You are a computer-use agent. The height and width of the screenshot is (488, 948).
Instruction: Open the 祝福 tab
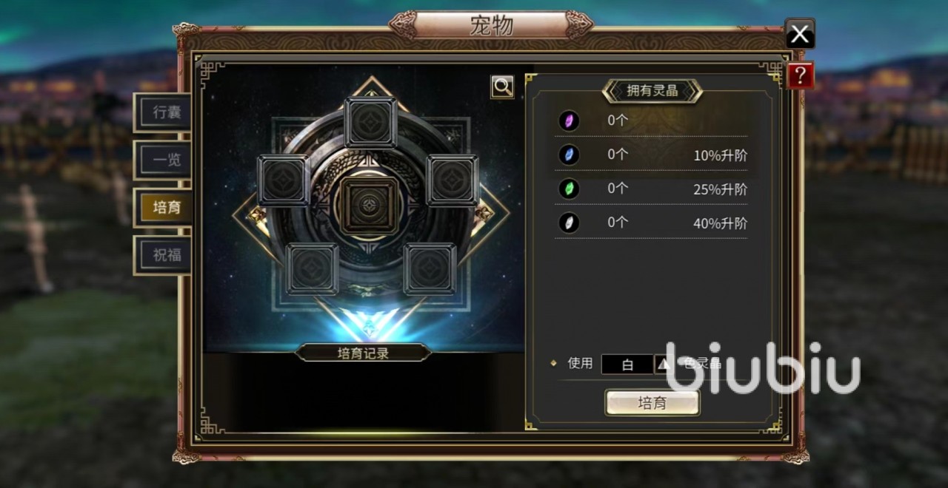[x=162, y=255]
